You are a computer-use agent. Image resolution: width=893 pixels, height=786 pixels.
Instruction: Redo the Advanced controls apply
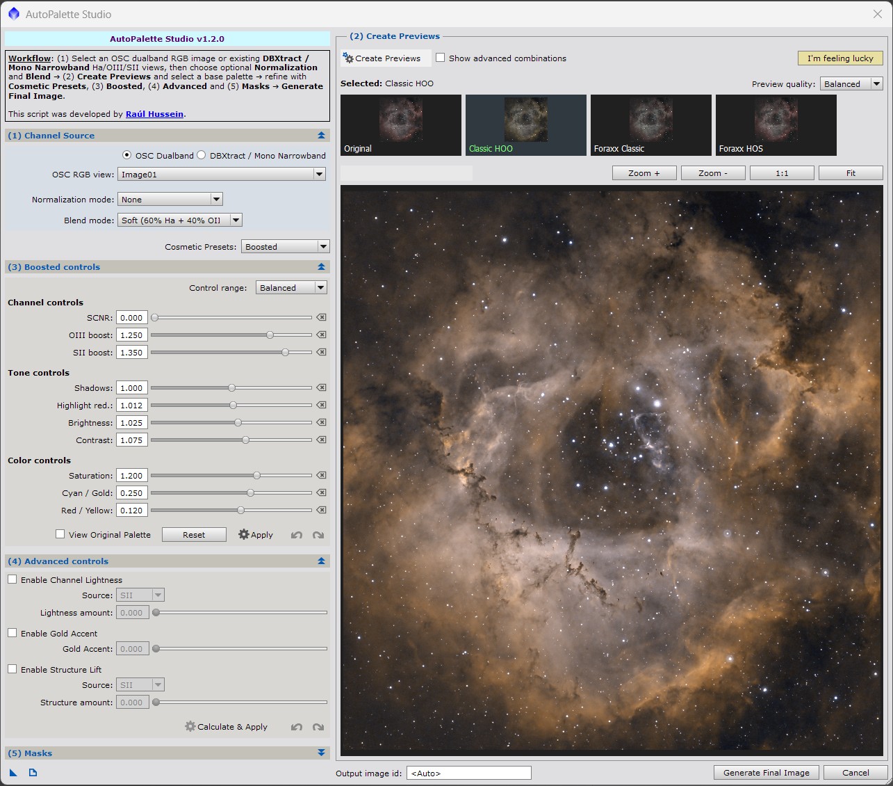(x=318, y=727)
